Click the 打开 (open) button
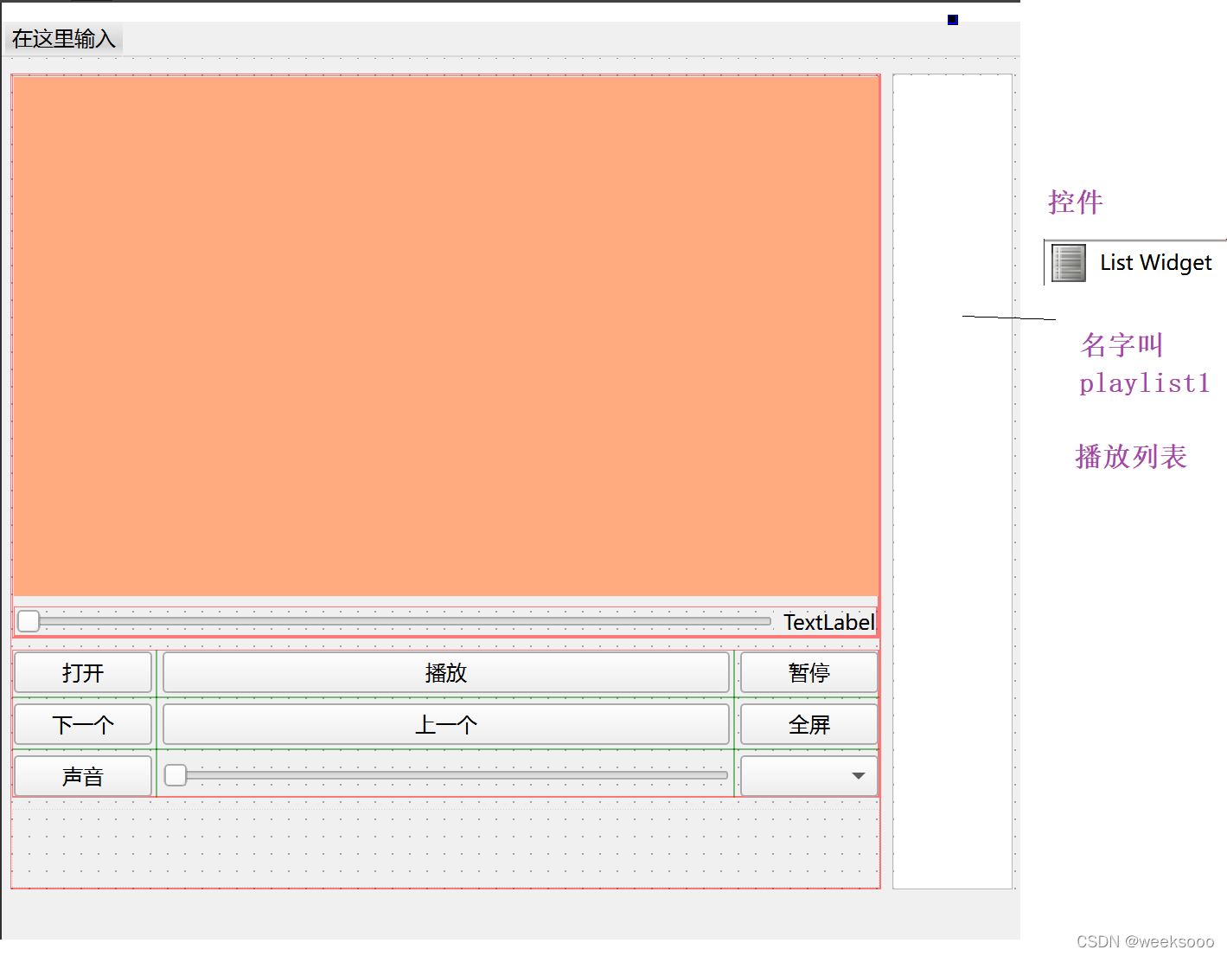 coord(83,672)
